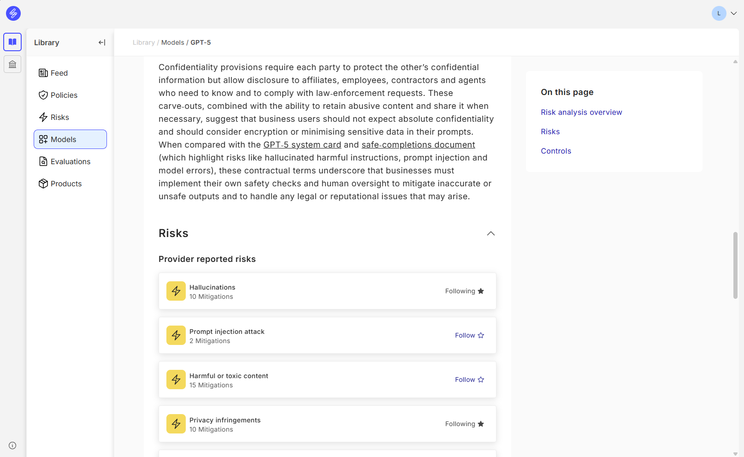Open Evaluations in the sidebar

click(70, 161)
